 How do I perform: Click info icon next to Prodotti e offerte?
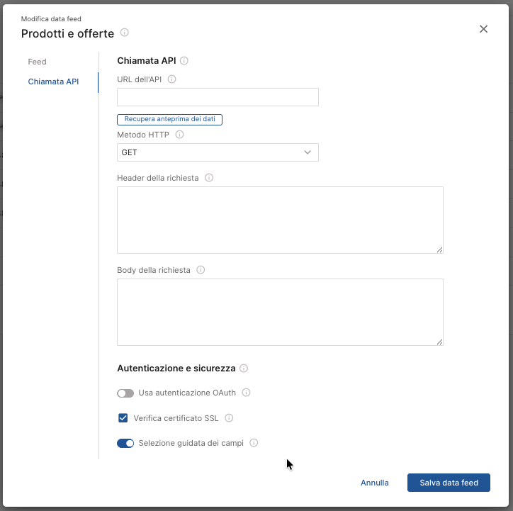[x=125, y=33]
